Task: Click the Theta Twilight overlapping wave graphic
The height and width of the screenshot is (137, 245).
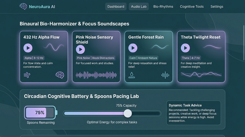Action: [201, 74]
